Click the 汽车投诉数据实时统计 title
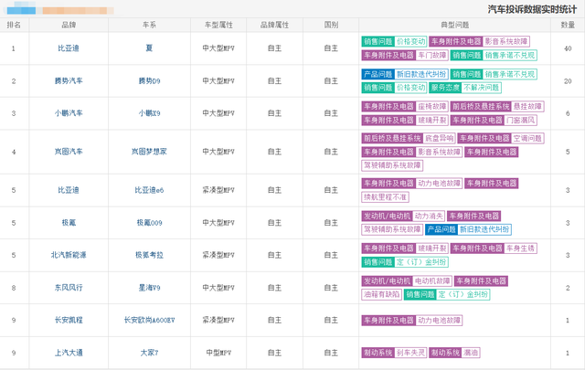 tap(532, 9)
